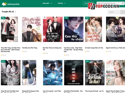Image resolution: width=125 pixels, height=93 pixels.
Task: Open the Tất cả category combo box
Action: 116,12
